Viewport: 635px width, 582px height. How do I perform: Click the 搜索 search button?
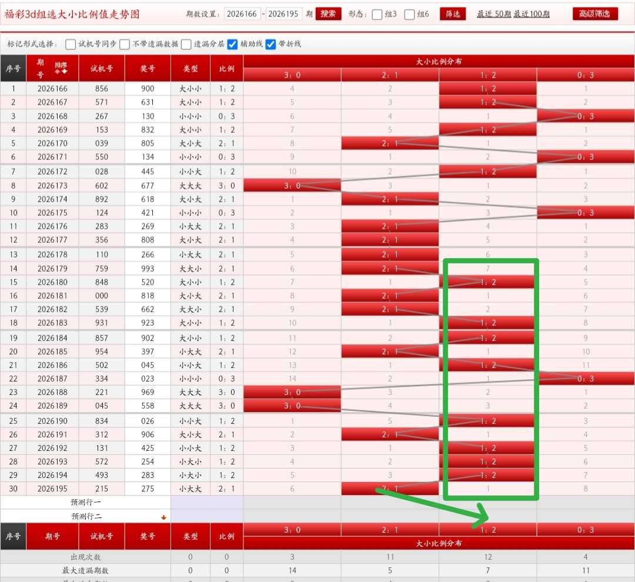(328, 14)
